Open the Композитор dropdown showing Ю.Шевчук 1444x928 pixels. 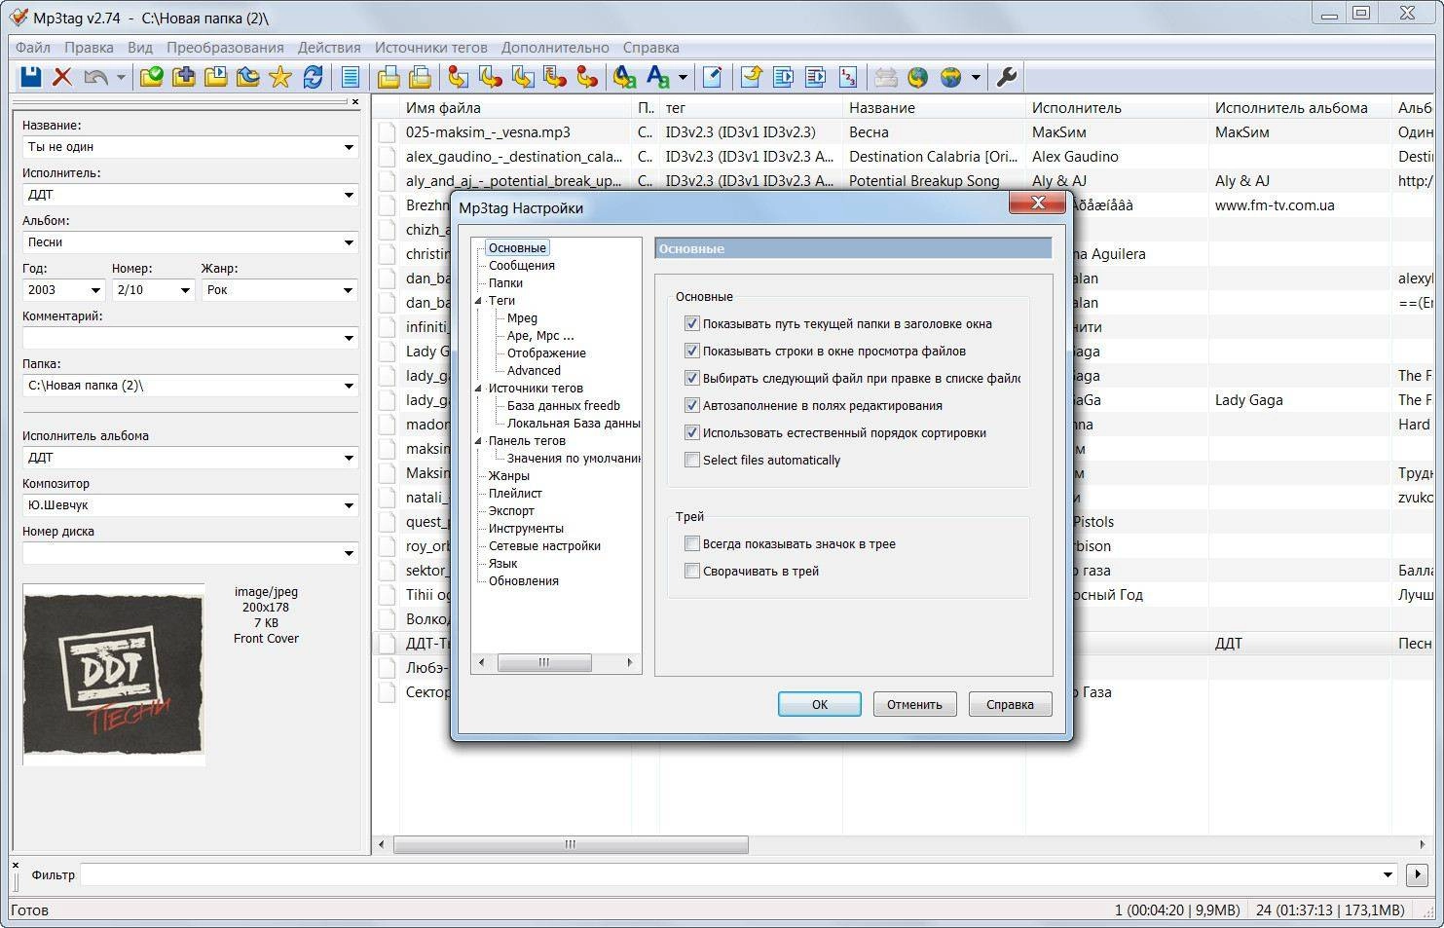pos(349,505)
